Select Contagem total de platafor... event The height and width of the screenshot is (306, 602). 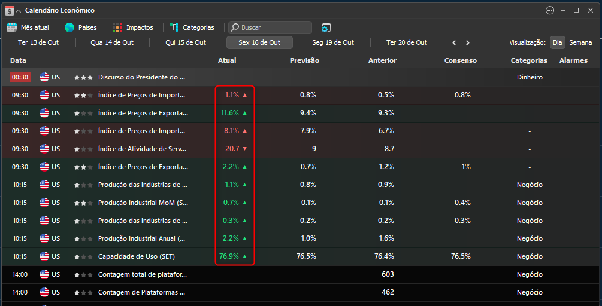[x=143, y=274]
